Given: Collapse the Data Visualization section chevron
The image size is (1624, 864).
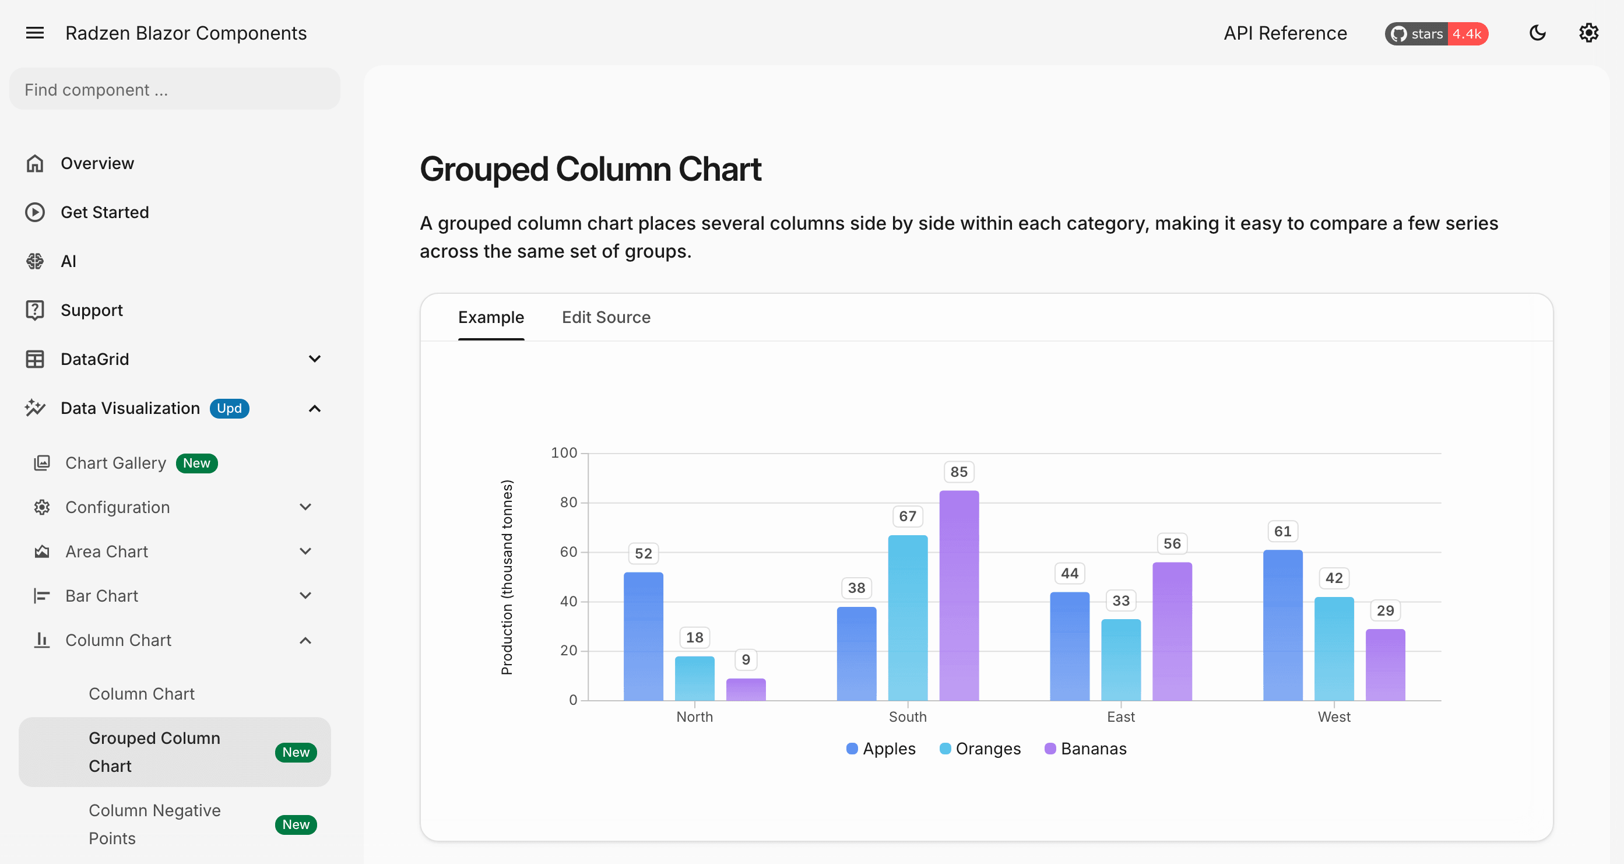Looking at the screenshot, I should tap(315, 409).
